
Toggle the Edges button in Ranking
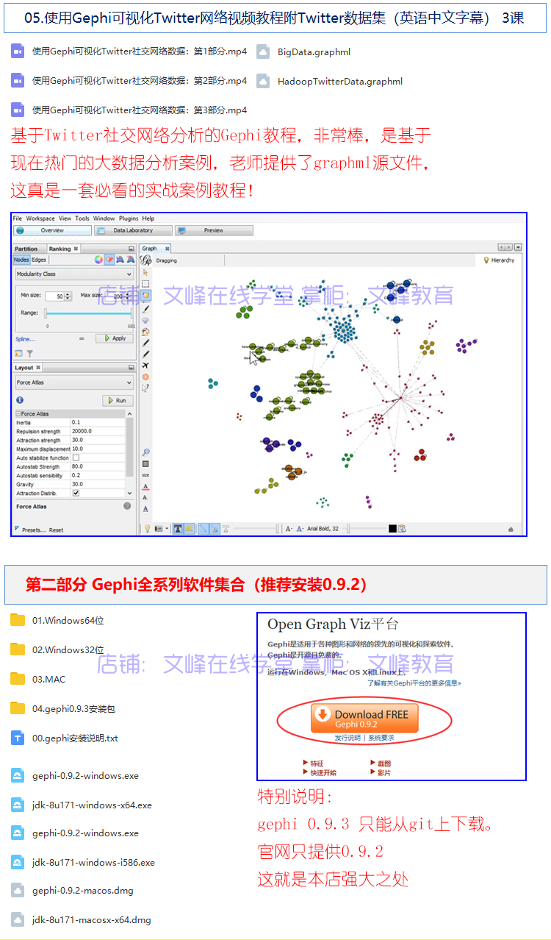coord(39,260)
